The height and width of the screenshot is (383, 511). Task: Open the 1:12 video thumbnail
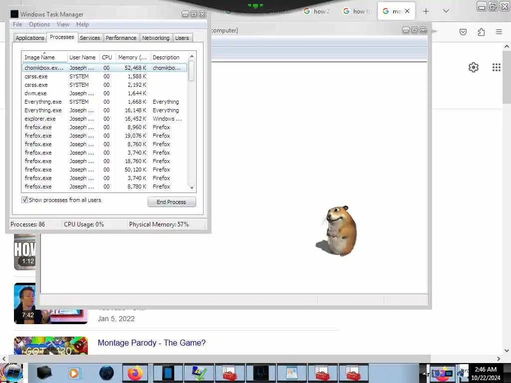(x=25, y=252)
